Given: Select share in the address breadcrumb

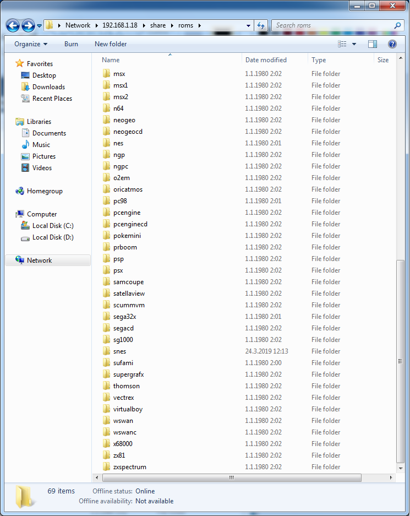Looking at the screenshot, I should [158, 25].
